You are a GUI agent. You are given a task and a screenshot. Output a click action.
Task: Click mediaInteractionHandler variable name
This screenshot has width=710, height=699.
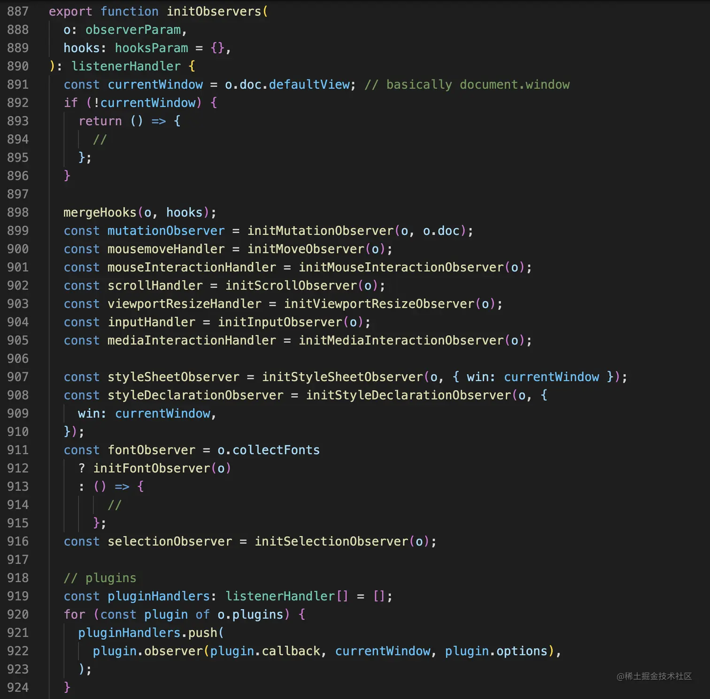(x=192, y=341)
